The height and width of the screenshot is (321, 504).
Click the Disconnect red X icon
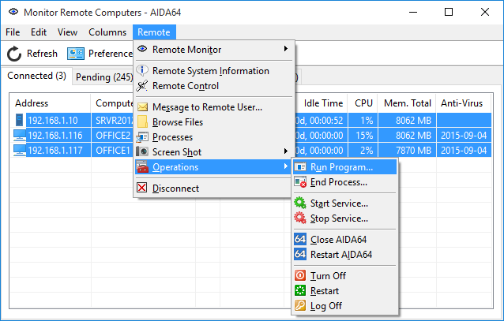click(x=142, y=188)
